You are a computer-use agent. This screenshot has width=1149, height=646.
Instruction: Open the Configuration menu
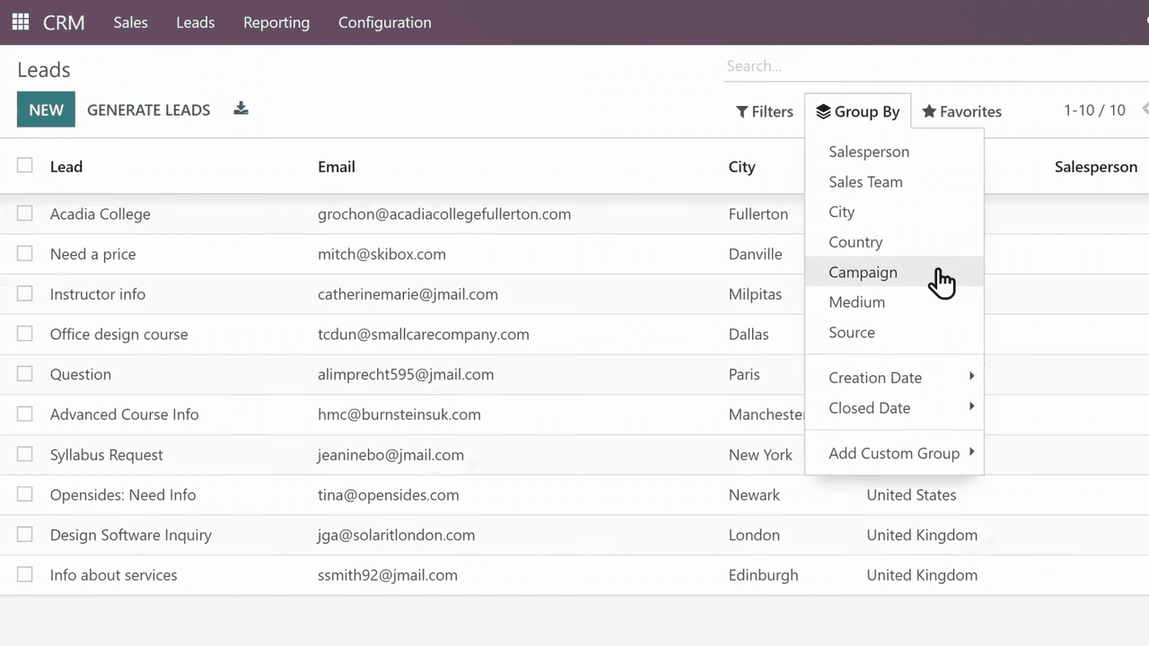click(384, 22)
